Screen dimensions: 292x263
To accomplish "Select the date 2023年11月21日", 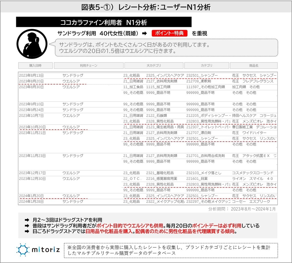I will tap(32, 133).
